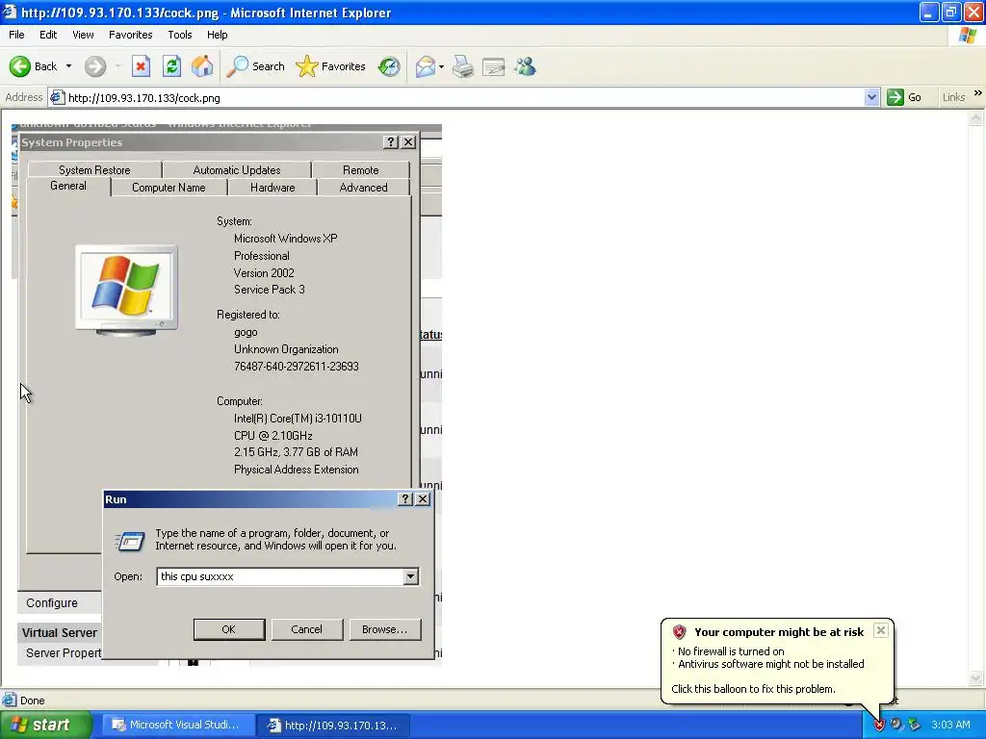Refresh the page using the green arrows icon
This screenshot has height=739, width=986.
(171, 66)
